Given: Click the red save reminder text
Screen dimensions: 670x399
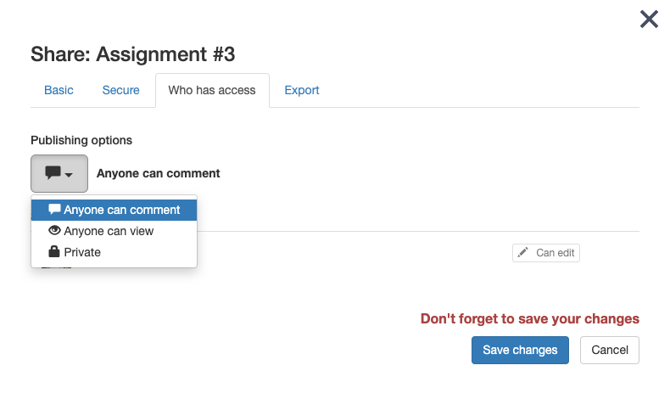Looking at the screenshot, I should (x=529, y=319).
